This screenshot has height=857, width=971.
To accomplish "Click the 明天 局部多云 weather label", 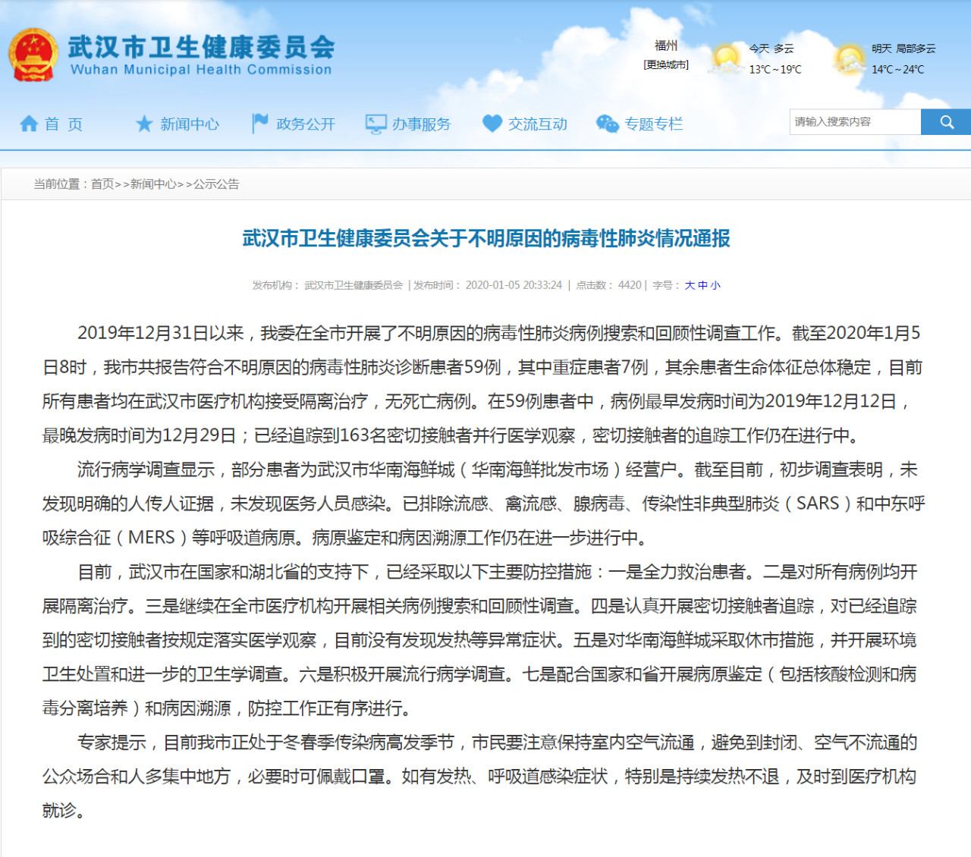I will click(x=903, y=49).
